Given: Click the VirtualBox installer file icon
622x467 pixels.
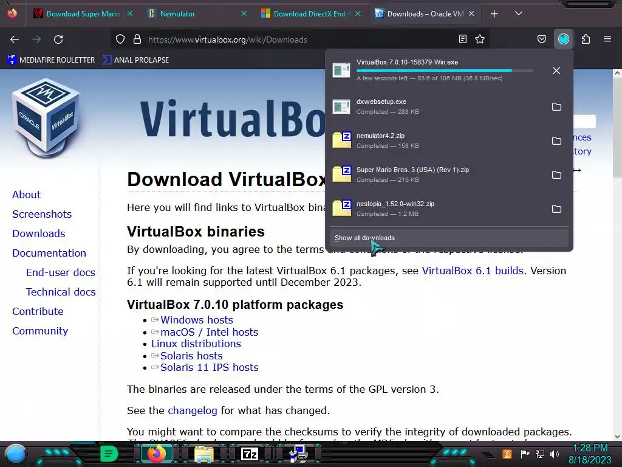Looking at the screenshot, I should pyautogui.click(x=341, y=71).
